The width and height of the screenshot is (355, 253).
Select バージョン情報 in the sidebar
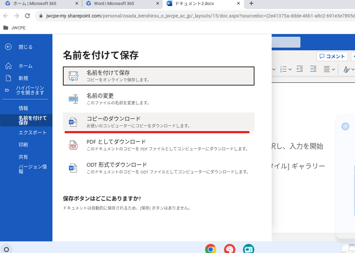click(x=26, y=169)
